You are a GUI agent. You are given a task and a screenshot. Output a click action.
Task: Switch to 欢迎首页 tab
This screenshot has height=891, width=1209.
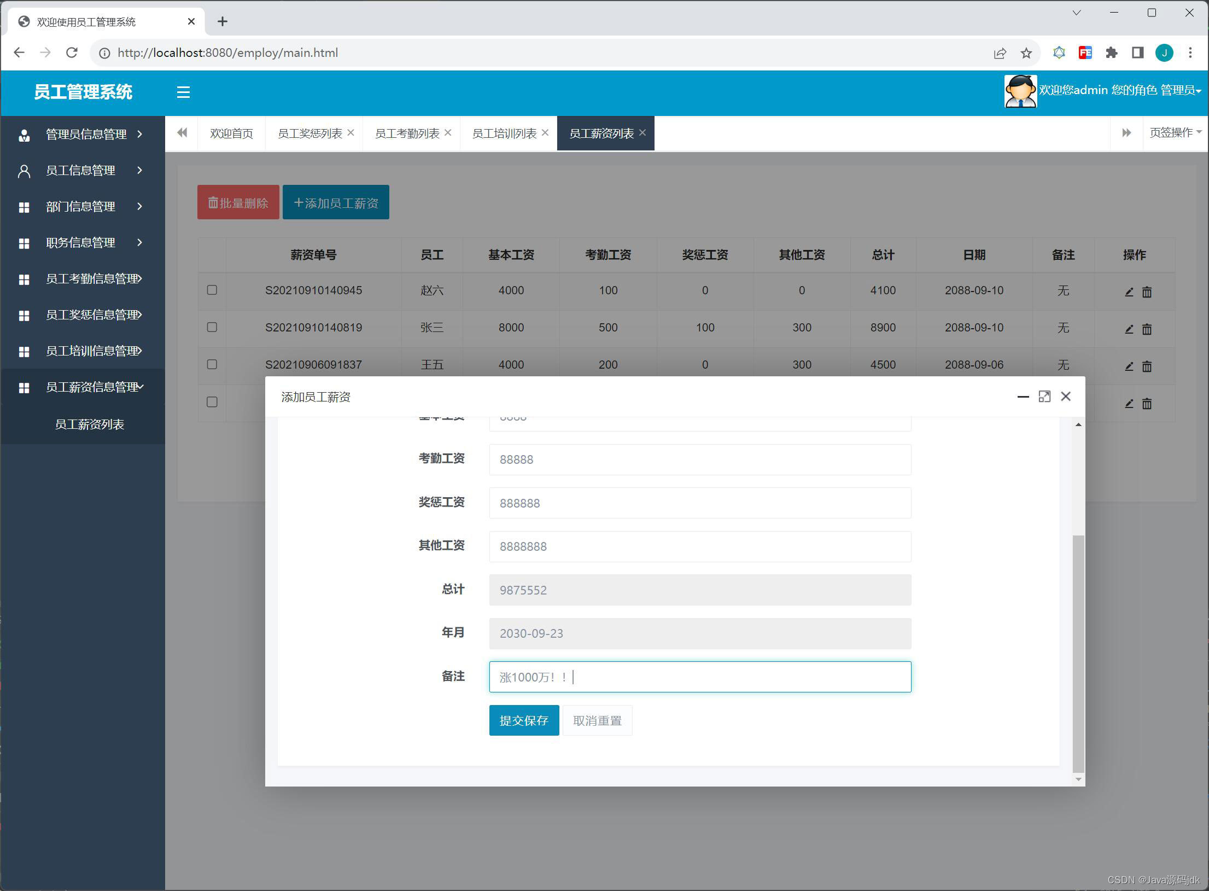[x=231, y=133]
